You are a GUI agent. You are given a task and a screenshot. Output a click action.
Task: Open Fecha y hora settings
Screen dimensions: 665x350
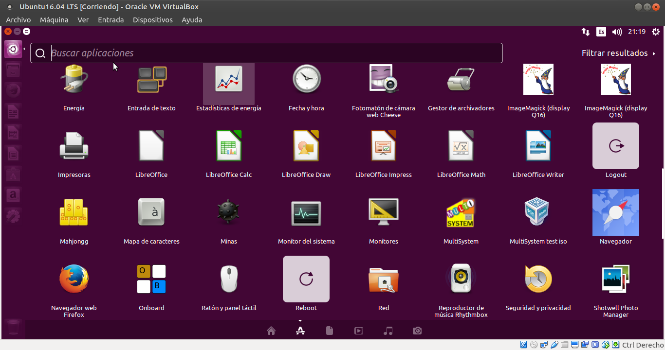(x=306, y=79)
